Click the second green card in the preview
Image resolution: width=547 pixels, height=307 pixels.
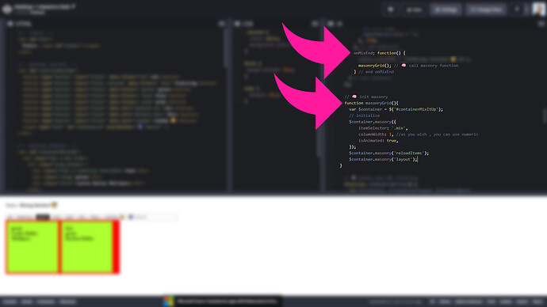pos(87,246)
